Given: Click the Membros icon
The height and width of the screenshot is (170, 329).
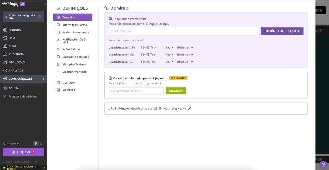Looking at the screenshot, I should pyautogui.click(x=58, y=90).
